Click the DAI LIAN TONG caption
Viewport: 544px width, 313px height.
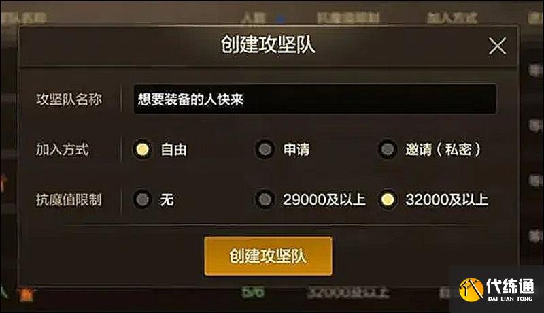point(509,299)
